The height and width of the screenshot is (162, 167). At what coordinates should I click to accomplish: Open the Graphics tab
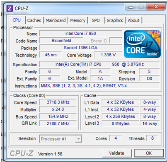click(115, 20)
